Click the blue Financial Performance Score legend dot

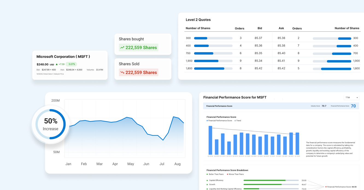pyautogui.click(x=208, y=120)
